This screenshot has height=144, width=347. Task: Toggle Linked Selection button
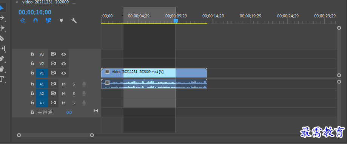coord(48,20)
